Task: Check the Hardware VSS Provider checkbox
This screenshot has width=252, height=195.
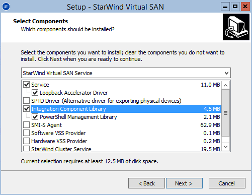Action: coord(26,141)
